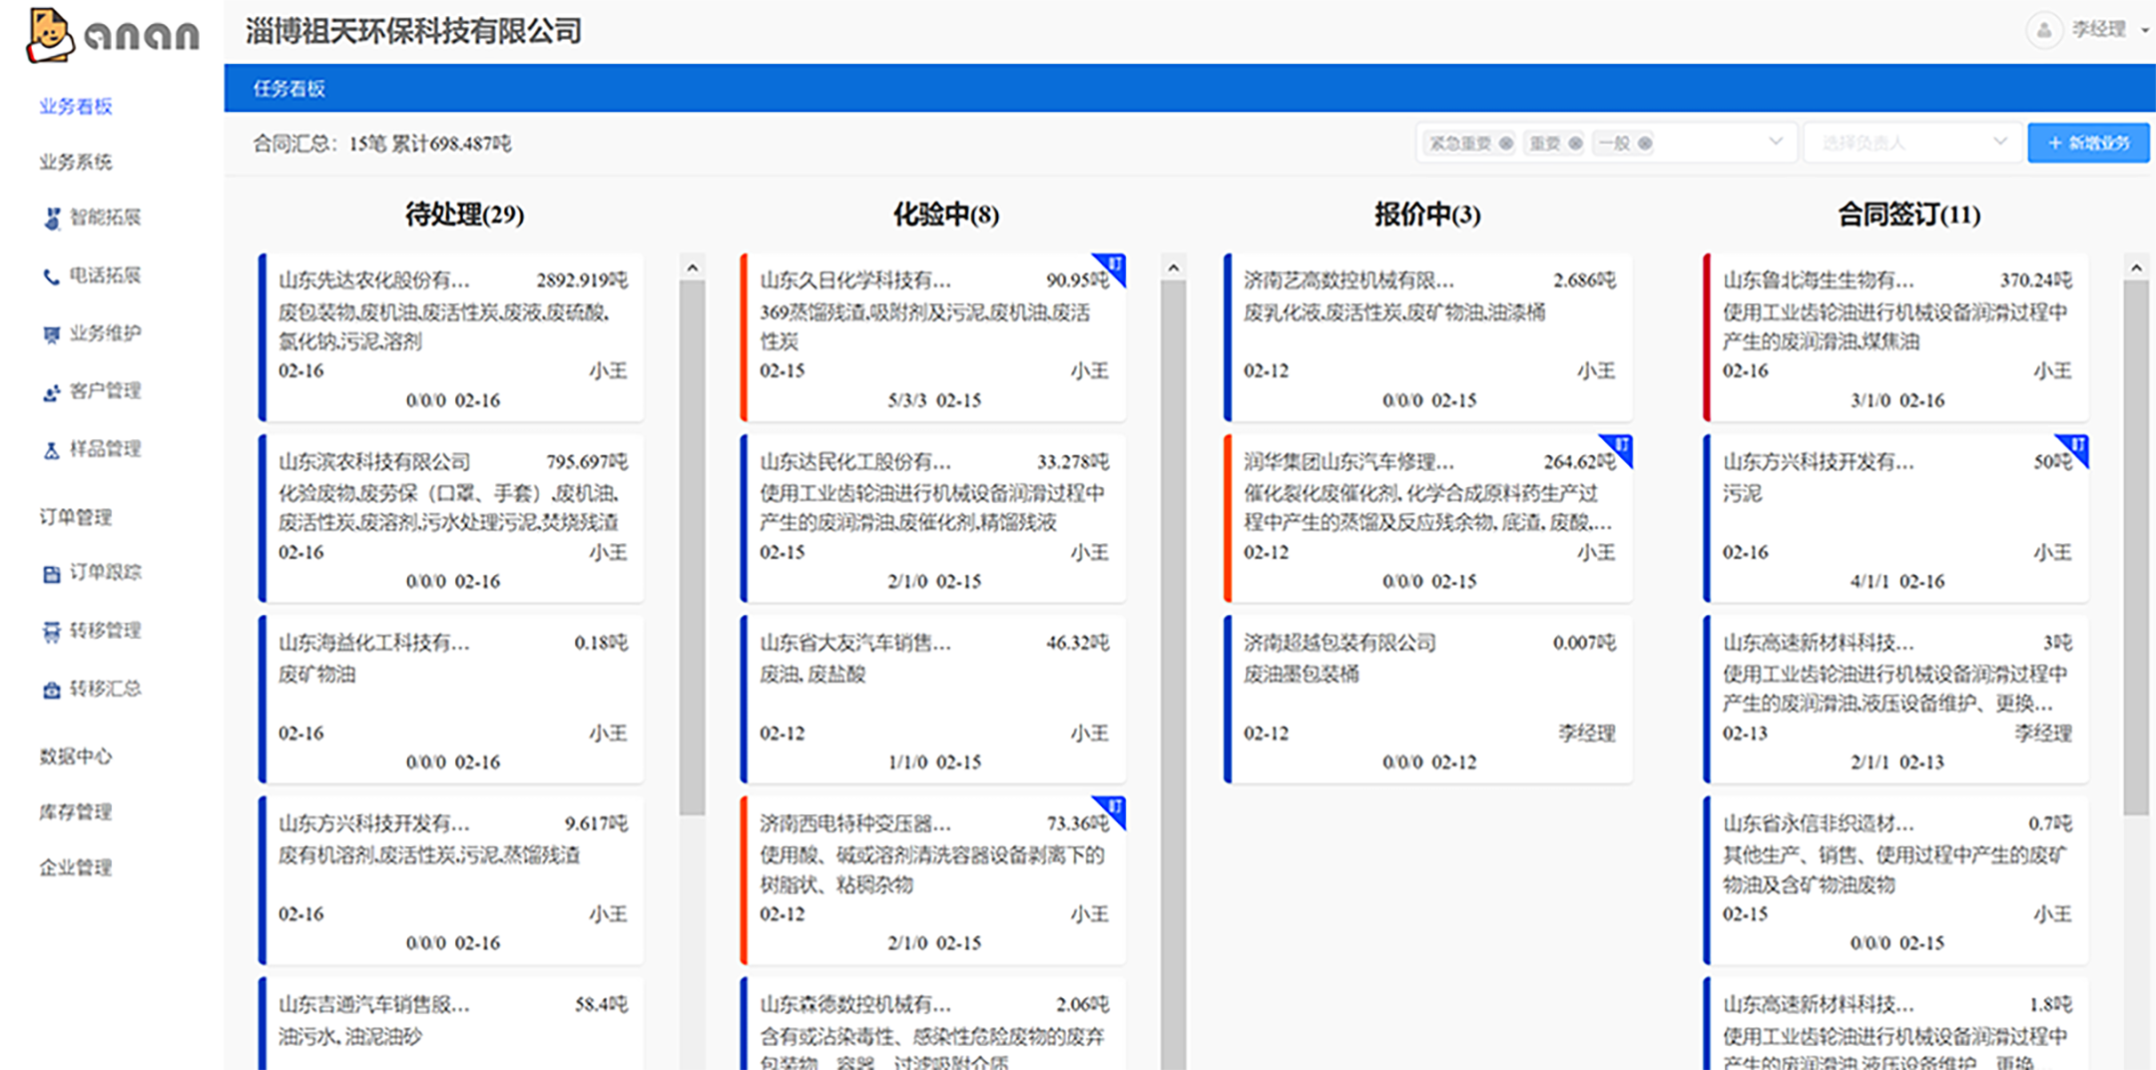Click the 新增业务 button
This screenshot has width=2156, height=1070.
coord(2088,143)
